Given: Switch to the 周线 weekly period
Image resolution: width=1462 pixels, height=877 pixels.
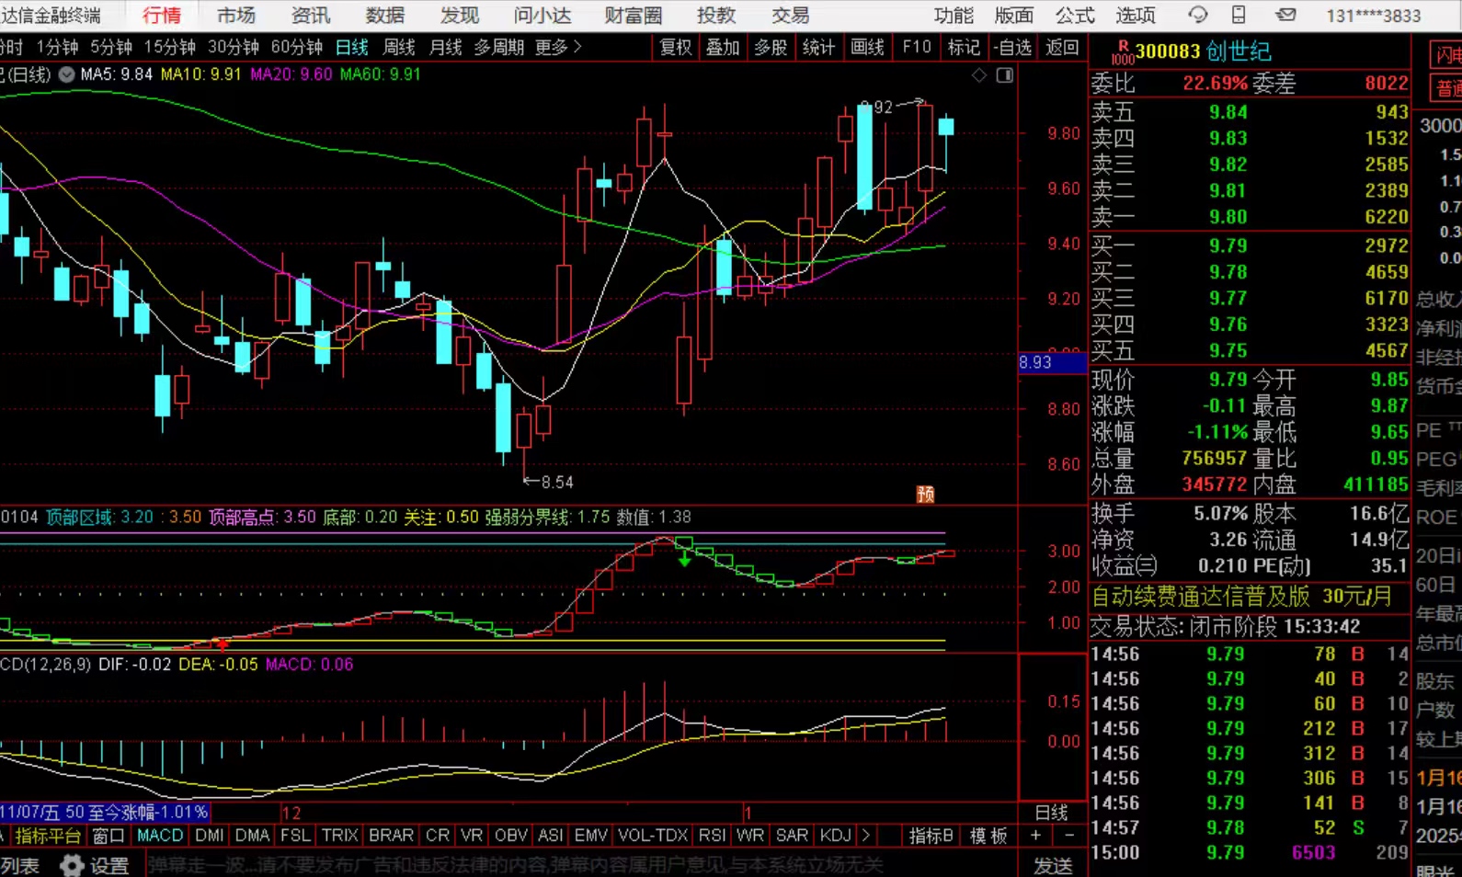Looking at the screenshot, I should click(x=399, y=47).
